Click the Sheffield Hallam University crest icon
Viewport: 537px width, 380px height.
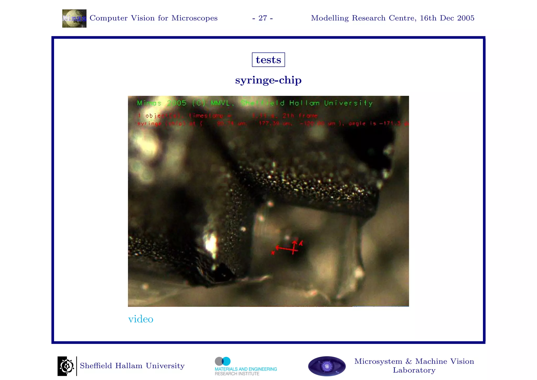(66, 366)
